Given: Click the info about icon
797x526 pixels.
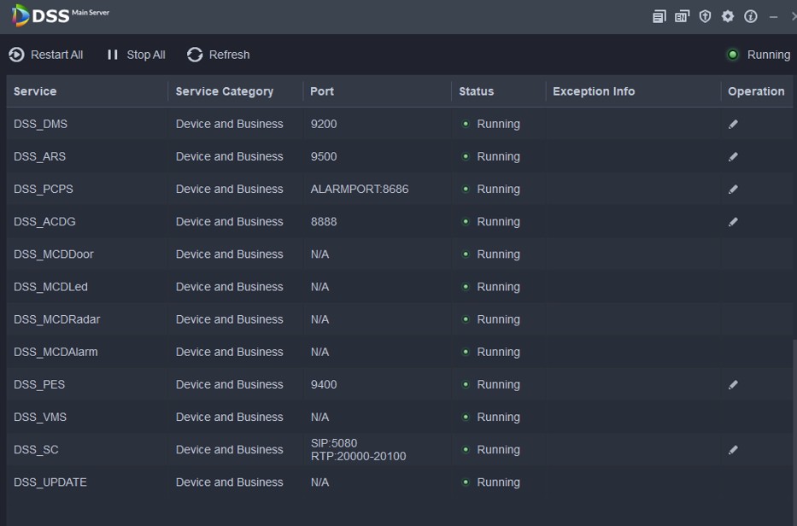Looking at the screenshot, I should point(751,16).
